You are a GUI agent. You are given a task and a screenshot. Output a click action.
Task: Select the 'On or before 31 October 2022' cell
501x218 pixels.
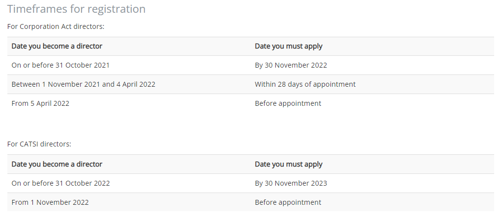tap(60, 183)
